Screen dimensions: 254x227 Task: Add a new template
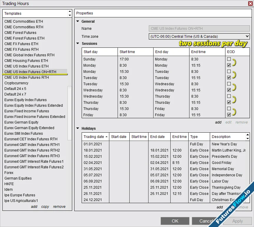pyautogui.click(x=34, y=207)
